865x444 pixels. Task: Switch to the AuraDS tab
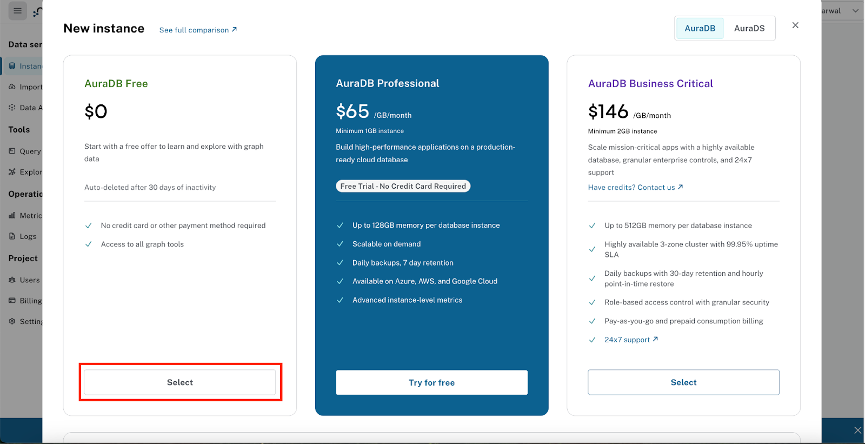click(749, 29)
